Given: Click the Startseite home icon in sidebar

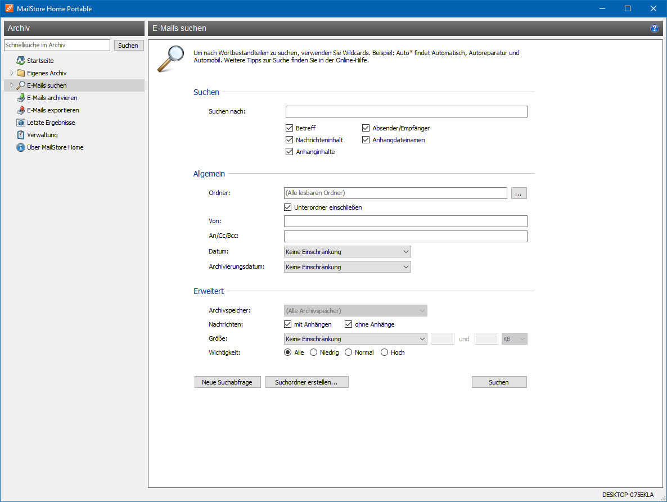Looking at the screenshot, I should point(21,61).
